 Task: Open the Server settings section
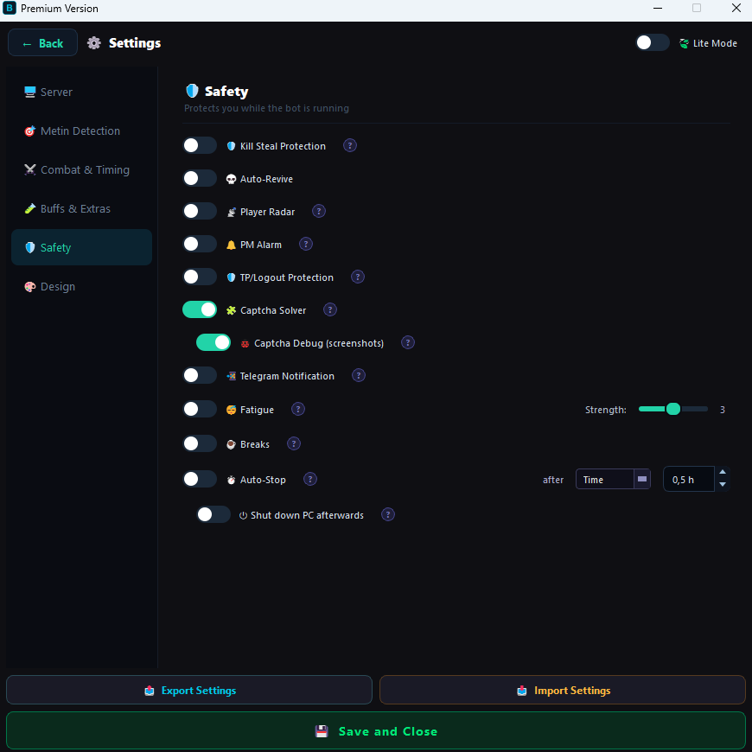(x=81, y=92)
